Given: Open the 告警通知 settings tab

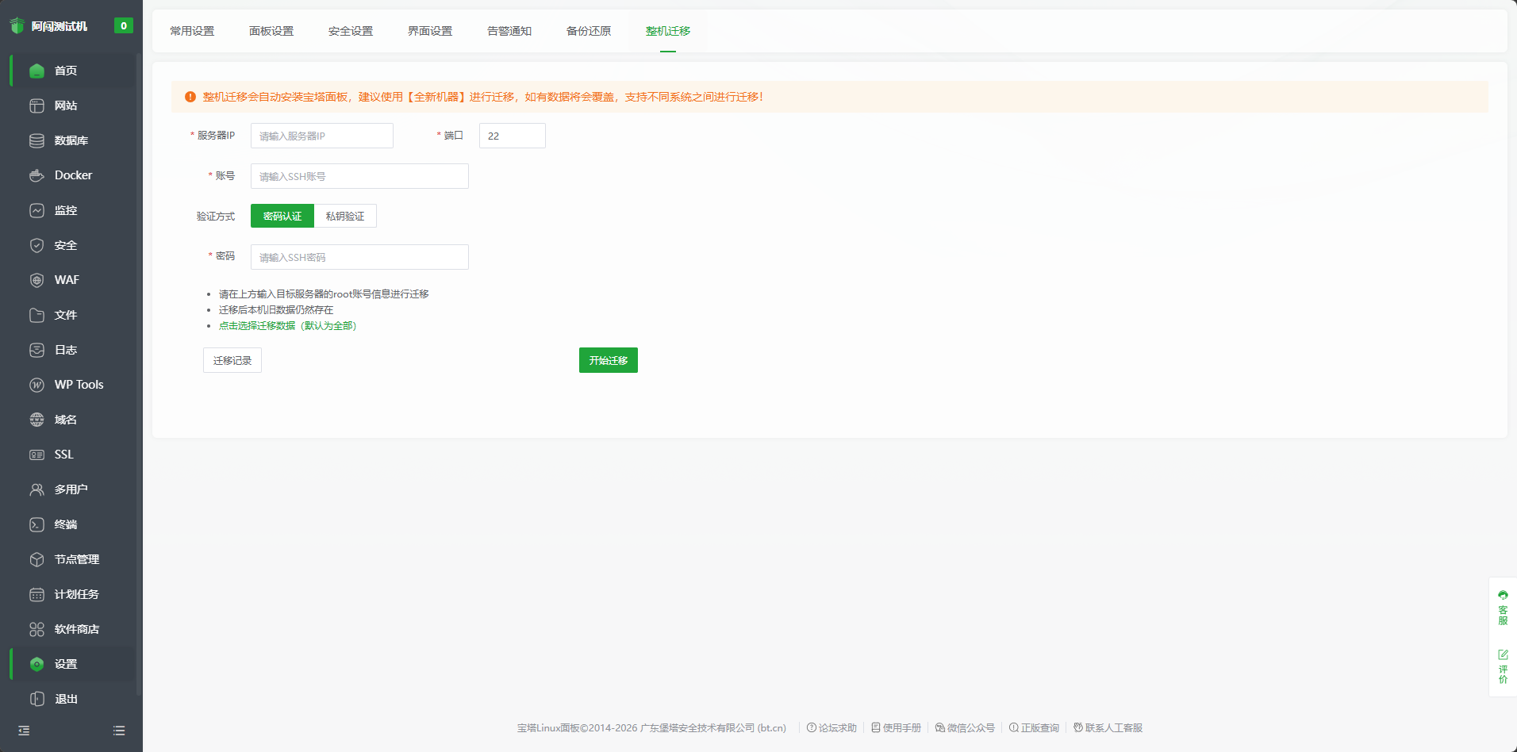Looking at the screenshot, I should 509,31.
